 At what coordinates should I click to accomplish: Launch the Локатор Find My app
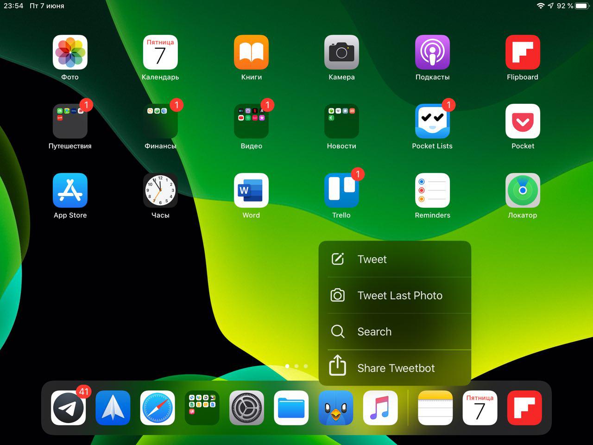click(x=523, y=190)
